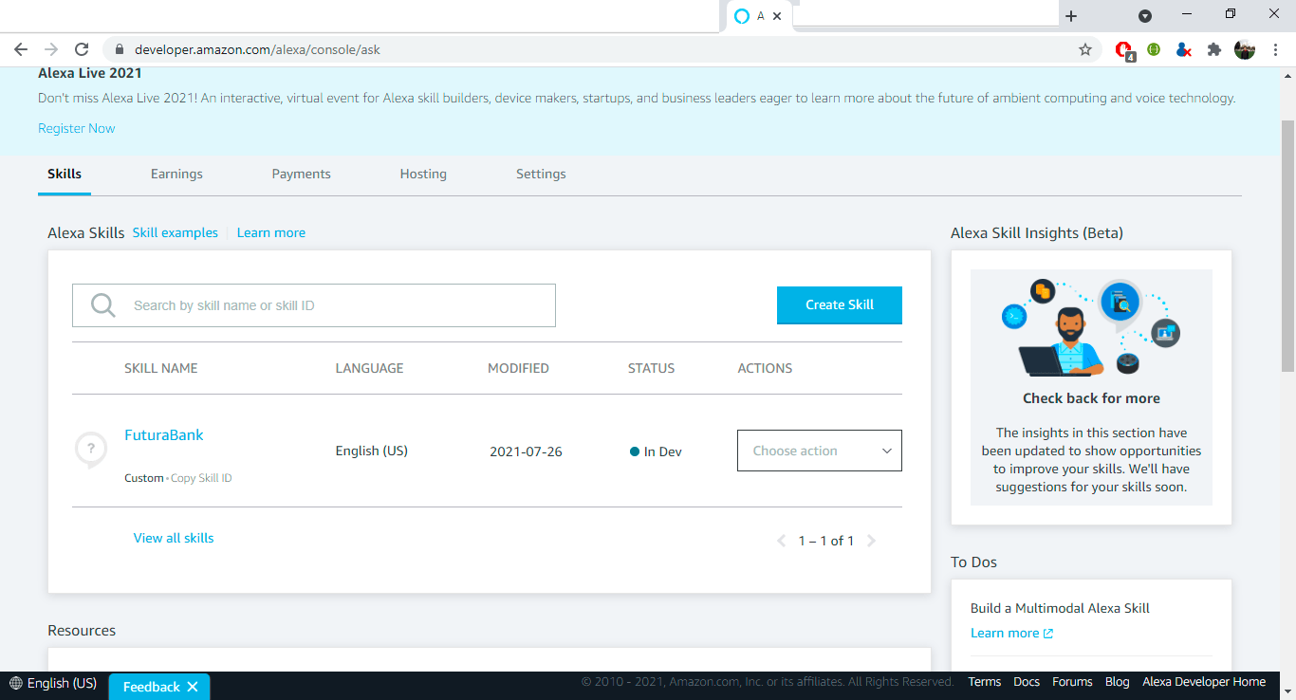Go to previous page of skills list

[x=782, y=541]
